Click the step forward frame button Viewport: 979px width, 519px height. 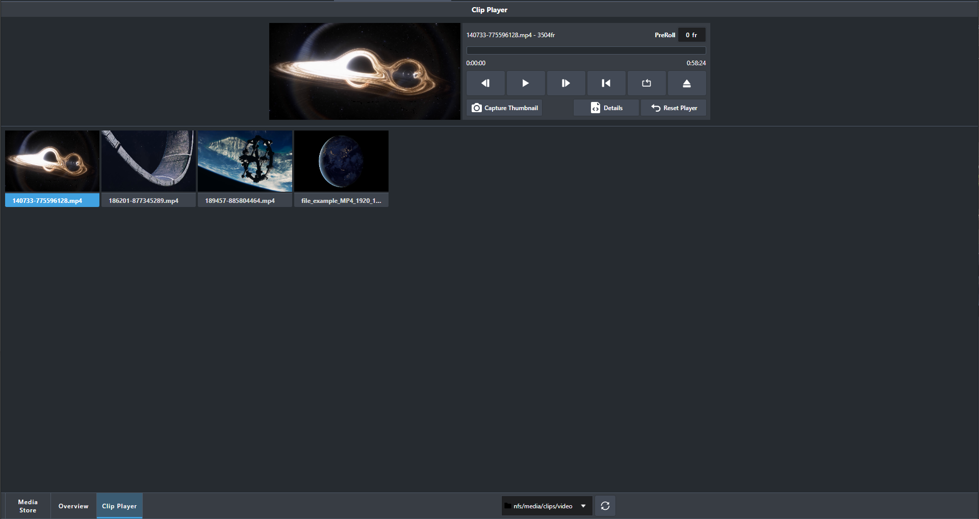pyautogui.click(x=566, y=83)
